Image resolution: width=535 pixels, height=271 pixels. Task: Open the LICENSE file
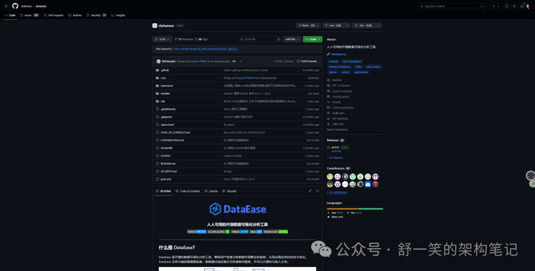pos(165,156)
